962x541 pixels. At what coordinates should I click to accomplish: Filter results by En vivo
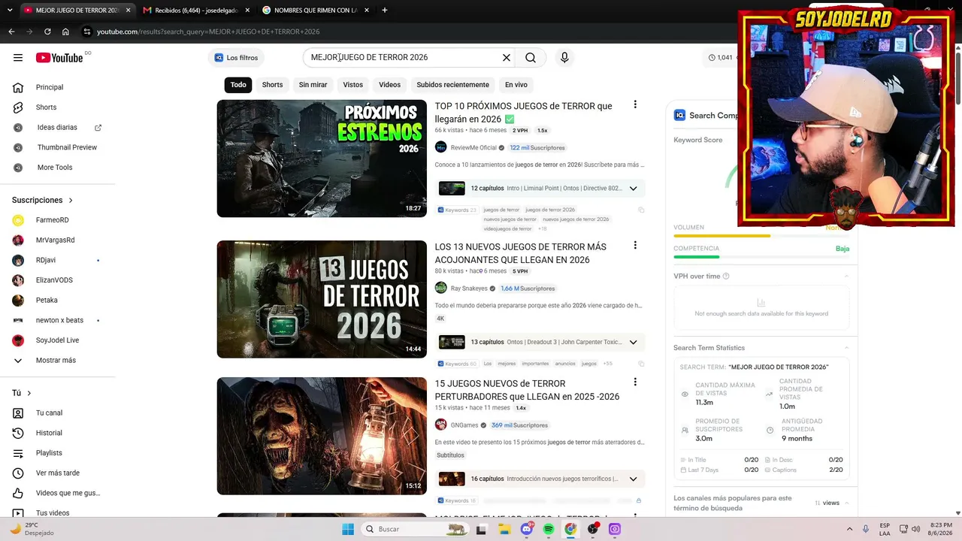516,85
